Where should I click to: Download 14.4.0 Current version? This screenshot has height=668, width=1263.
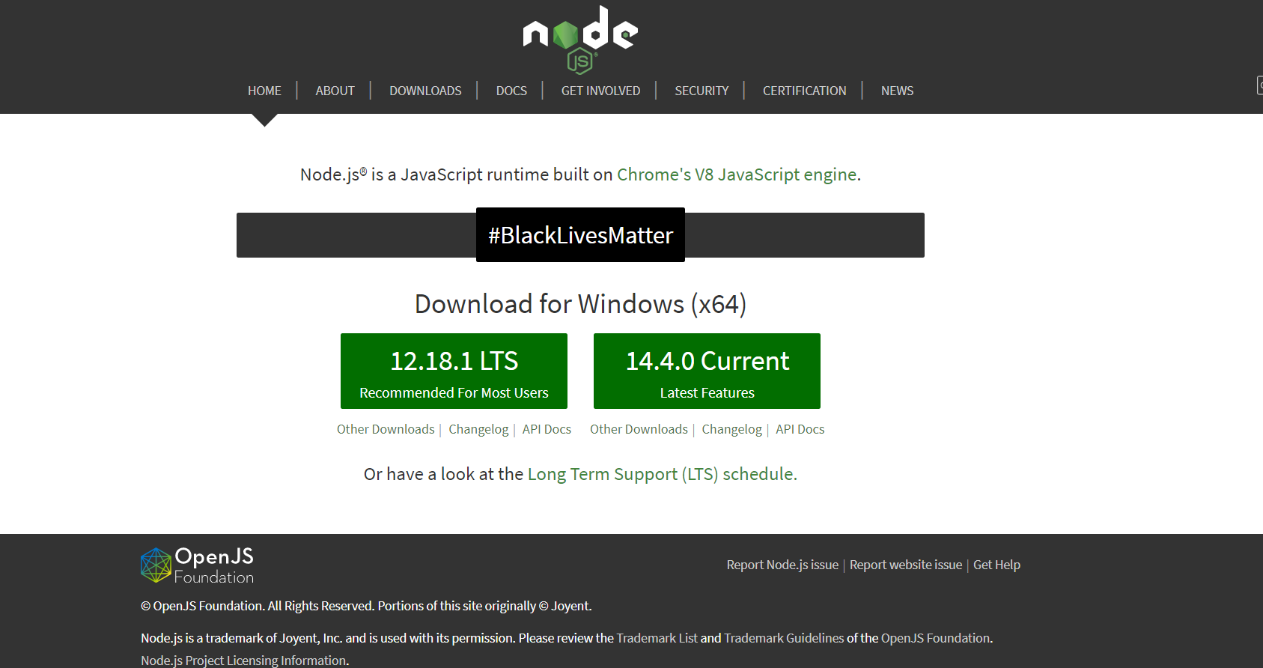click(x=707, y=371)
